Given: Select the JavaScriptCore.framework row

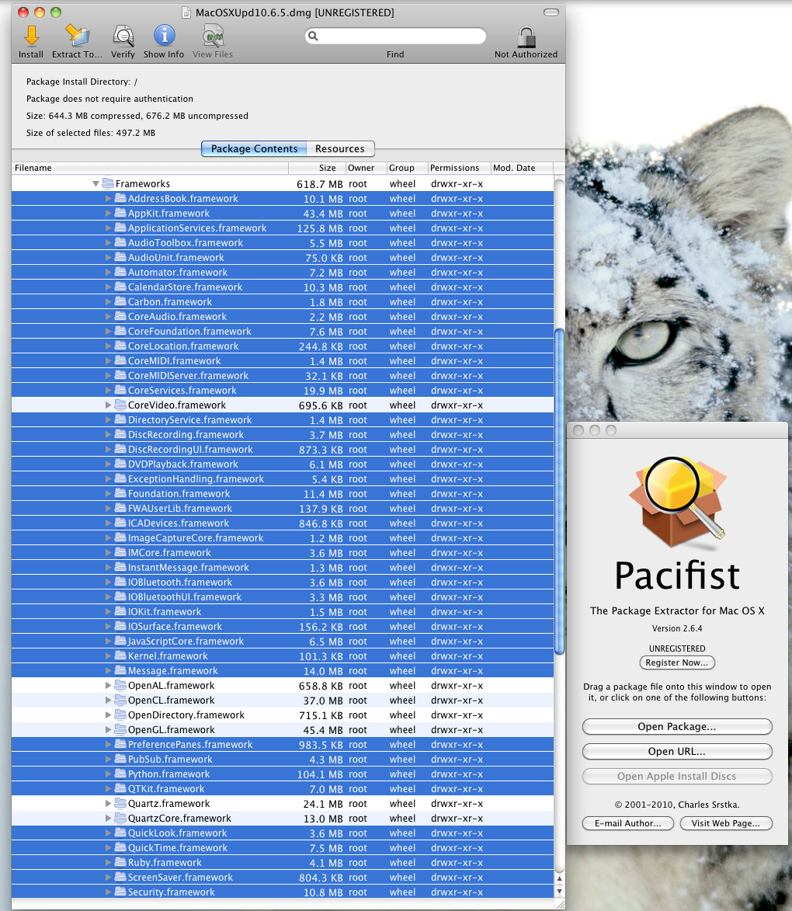Looking at the screenshot, I should pos(283,642).
